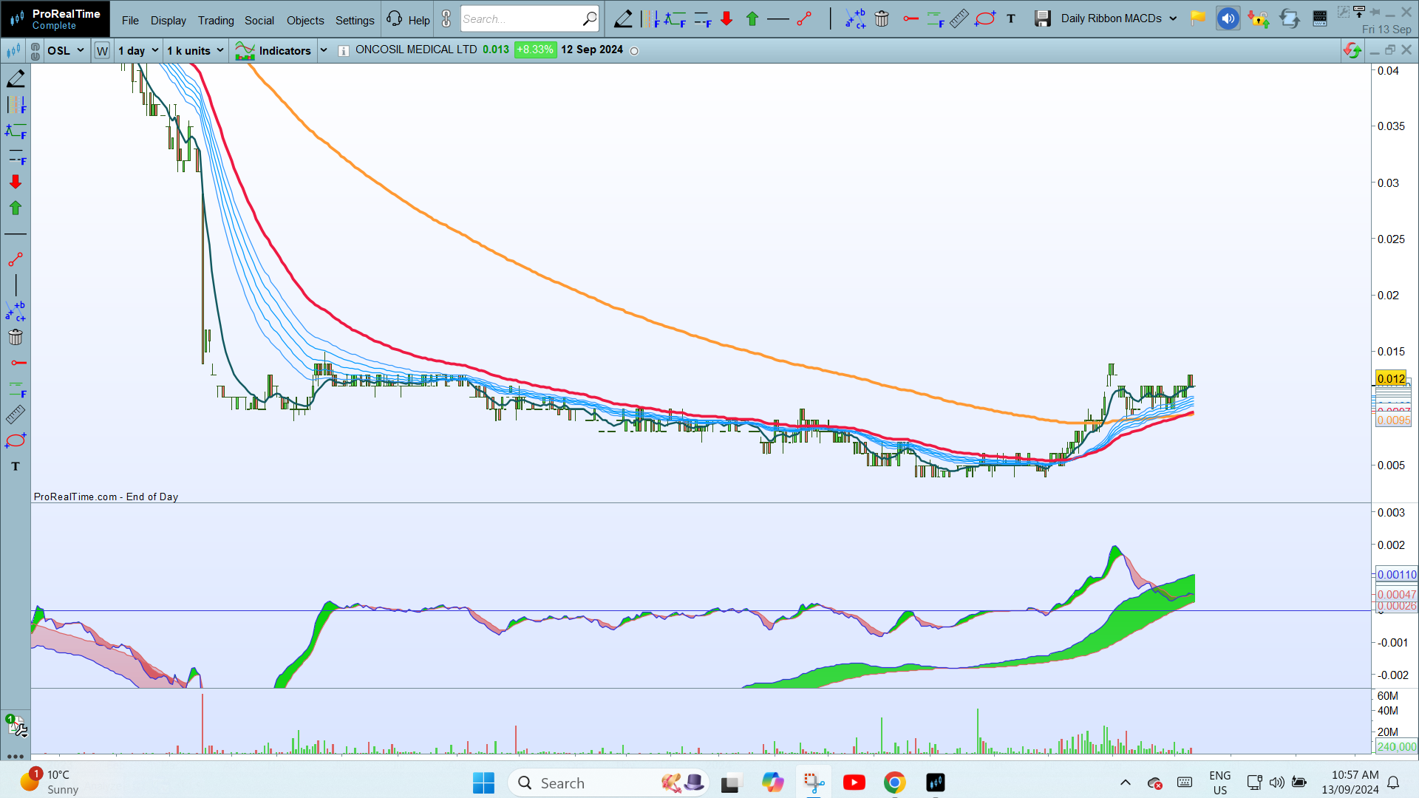
Task: Select the ruler measure tool in left sidebar
Action: [16, 415]
